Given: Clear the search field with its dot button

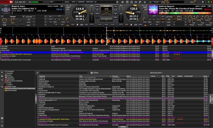Looking at the screenshot, I should 88,73.
